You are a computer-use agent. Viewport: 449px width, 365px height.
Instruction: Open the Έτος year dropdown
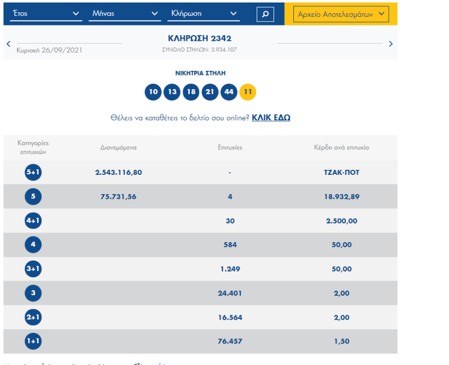coord(46,14)
